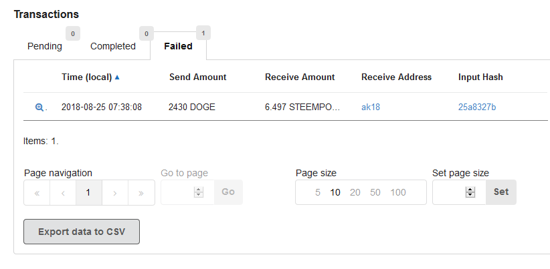Open receive address ak18 link
550x269 pixels.
(x=369, y=107)
